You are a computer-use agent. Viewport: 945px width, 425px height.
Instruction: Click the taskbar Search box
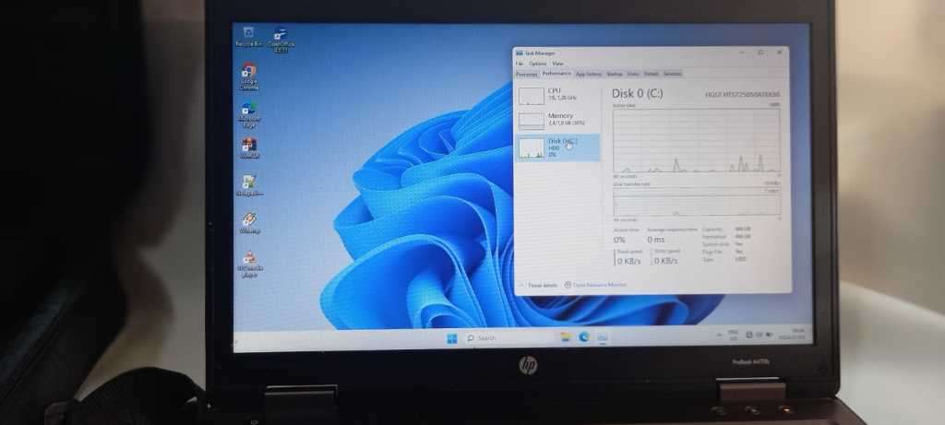coord(508,338)
